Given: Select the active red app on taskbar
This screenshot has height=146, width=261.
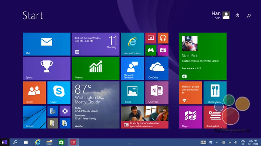Looking at the screenshot, I should pos(73,142).
